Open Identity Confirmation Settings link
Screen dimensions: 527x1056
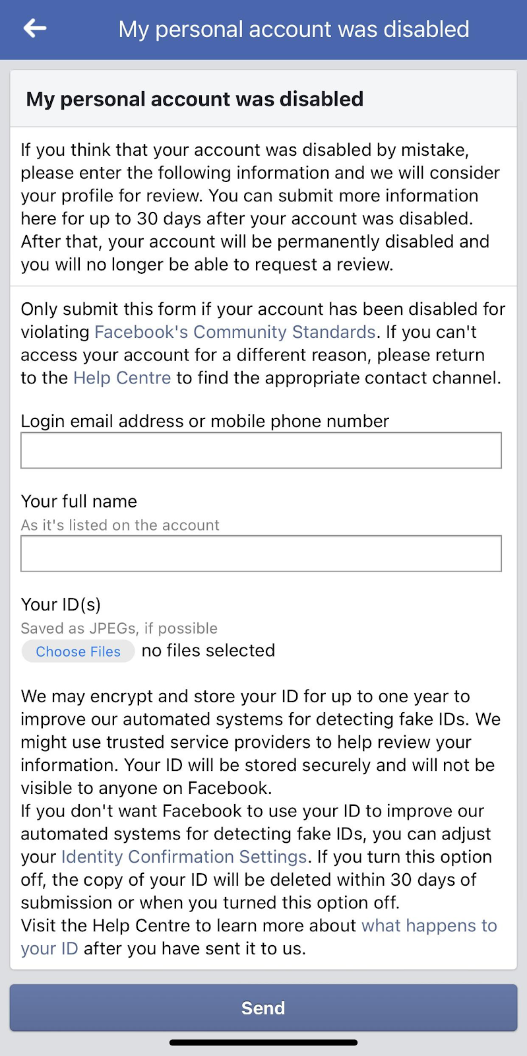tap(184, 857)
